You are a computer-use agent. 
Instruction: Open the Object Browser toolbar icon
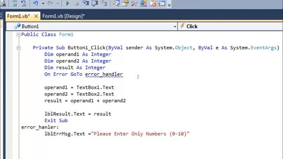[x=143, y=4]
